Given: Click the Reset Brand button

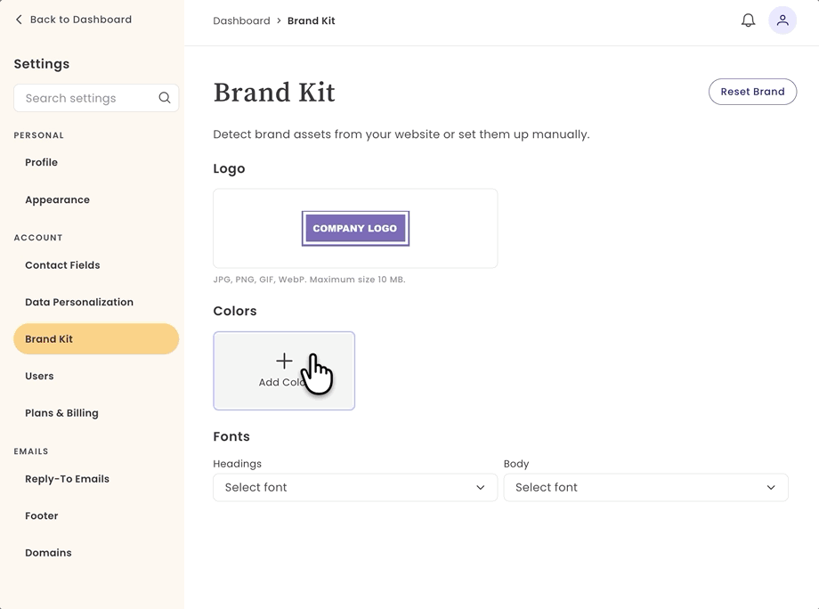Looking at the screenshot, I should [752, 92].
